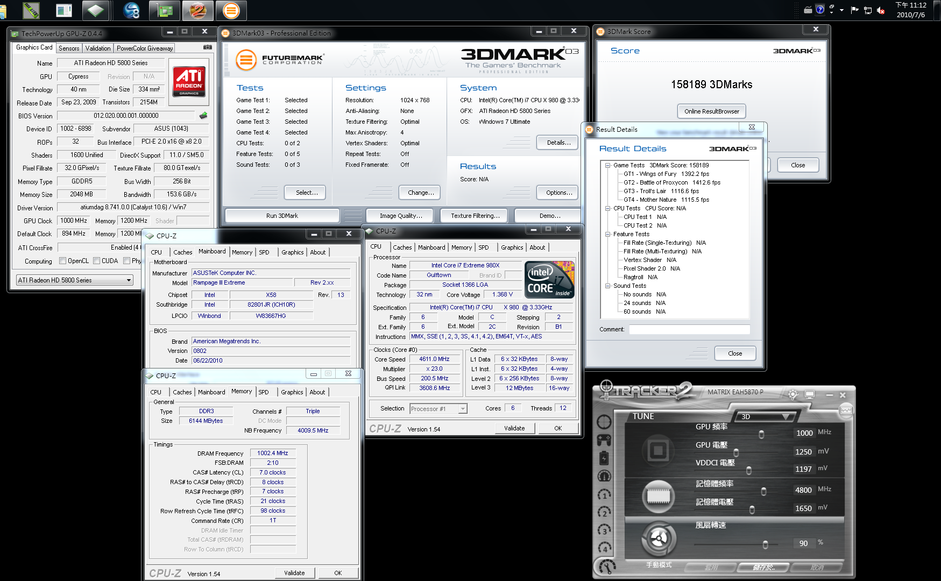Click the BIOS save chip icon in GPU-Z

coord(203,116)
